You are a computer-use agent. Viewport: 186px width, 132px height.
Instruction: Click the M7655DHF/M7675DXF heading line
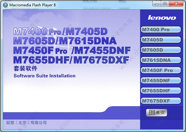[71, 60]
